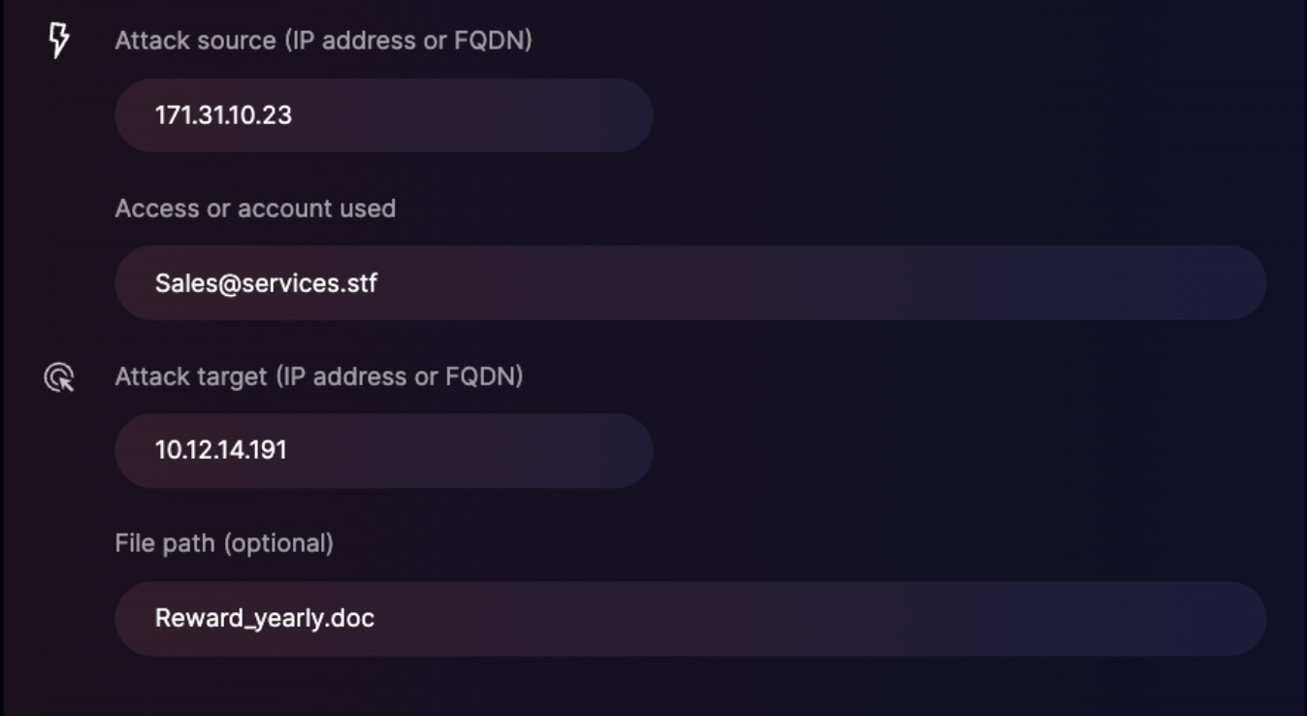Click "(optional)" beside the File path label
This screenshot has width=1307, height=716.
279,543
